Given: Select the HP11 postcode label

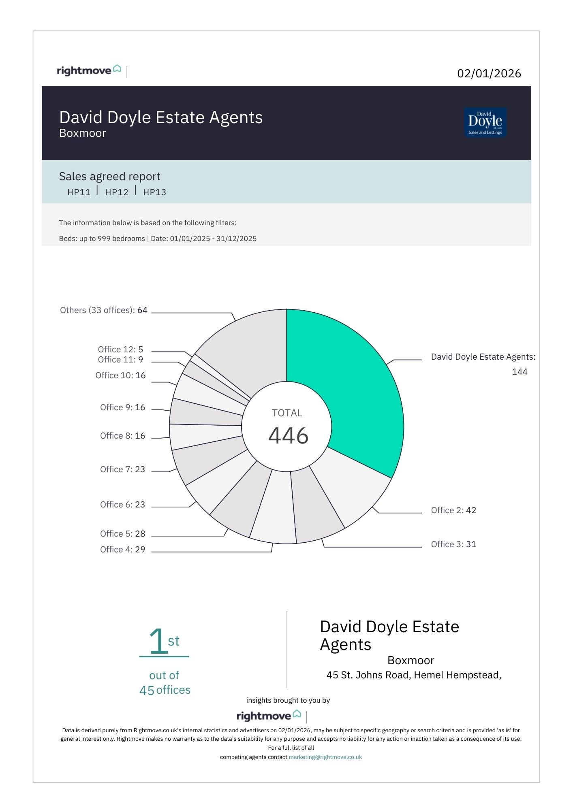Looking at the screenshot, I should click(x=79, y=192).
